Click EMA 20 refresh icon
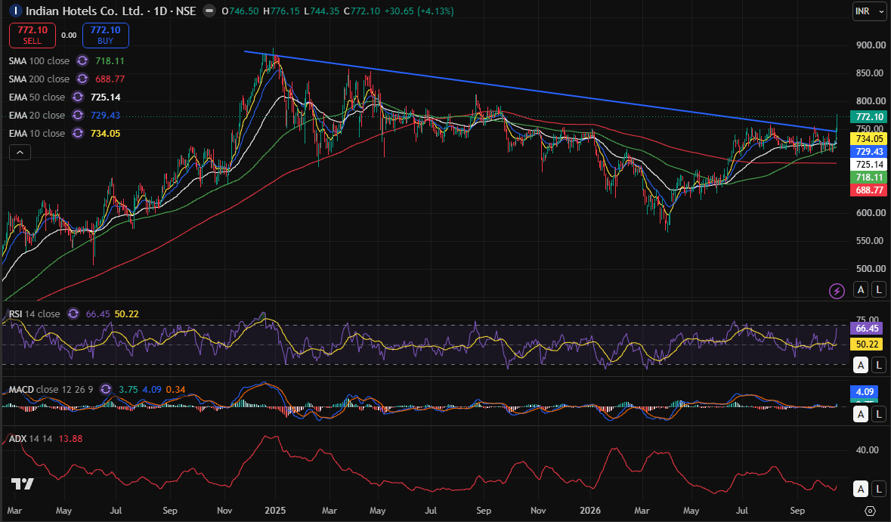The image size is (891, 522). coord(78,116)
